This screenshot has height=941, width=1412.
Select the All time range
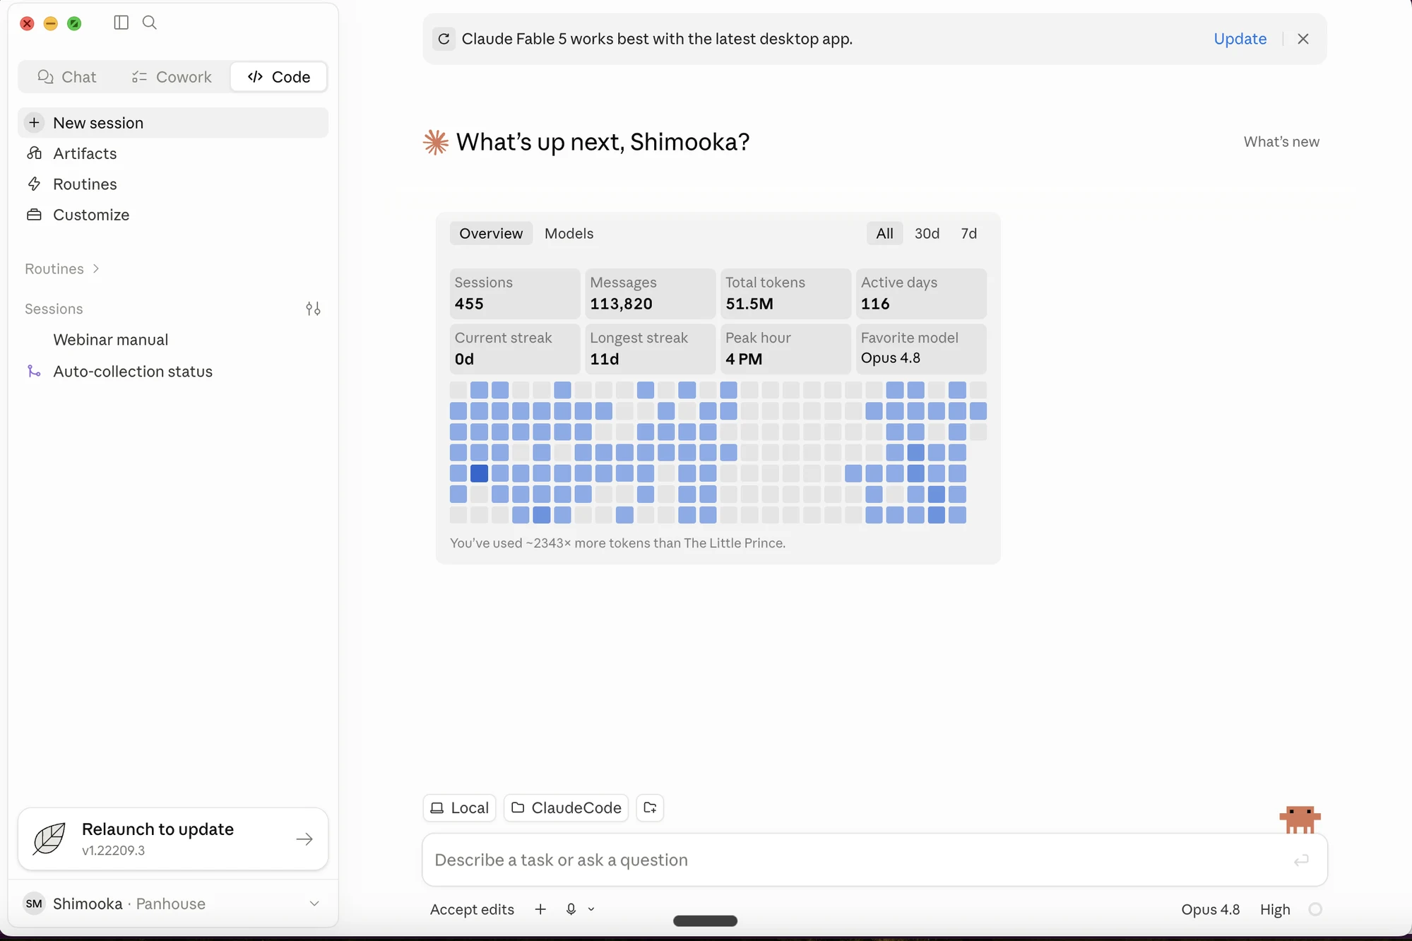tap(884, 234)
